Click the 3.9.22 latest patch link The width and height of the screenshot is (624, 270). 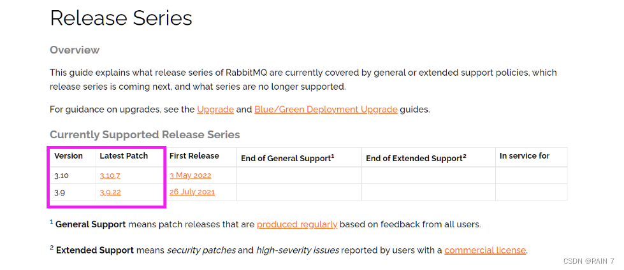pos(110,192)
